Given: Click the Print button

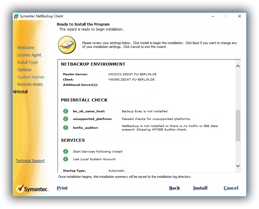Looking at the screenshot, I should [x=62, y=188].
